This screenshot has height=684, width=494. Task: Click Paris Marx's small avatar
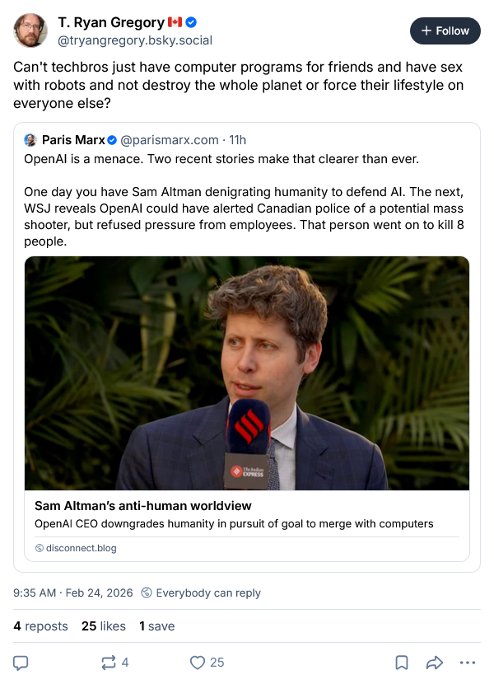[30, 140]
